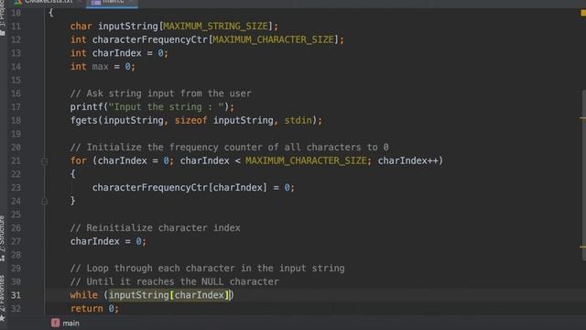Click the max variable on line 14
This screenshot has height=330, width=586.
click(100, 67)
